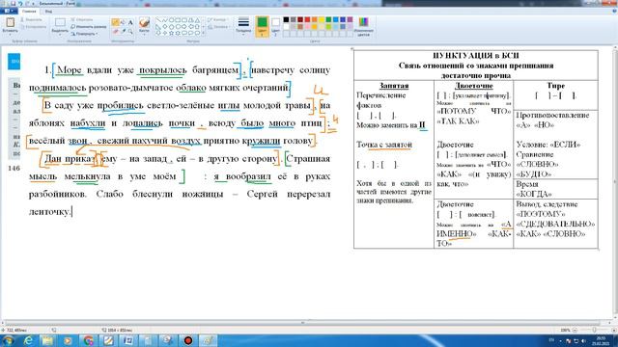
Task: Click the "Точка с запятой" table text
Action: (384, 145)
